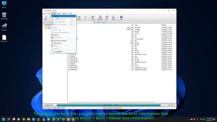The height and width of the screenshot is (122, 217).
Task: Click the Wi-Fi icon in system tray
Action: pos(201,119)
